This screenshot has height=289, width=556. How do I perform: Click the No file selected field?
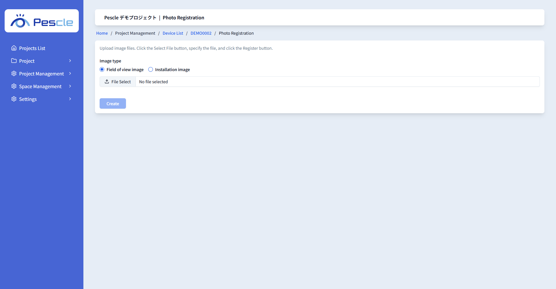337,81
